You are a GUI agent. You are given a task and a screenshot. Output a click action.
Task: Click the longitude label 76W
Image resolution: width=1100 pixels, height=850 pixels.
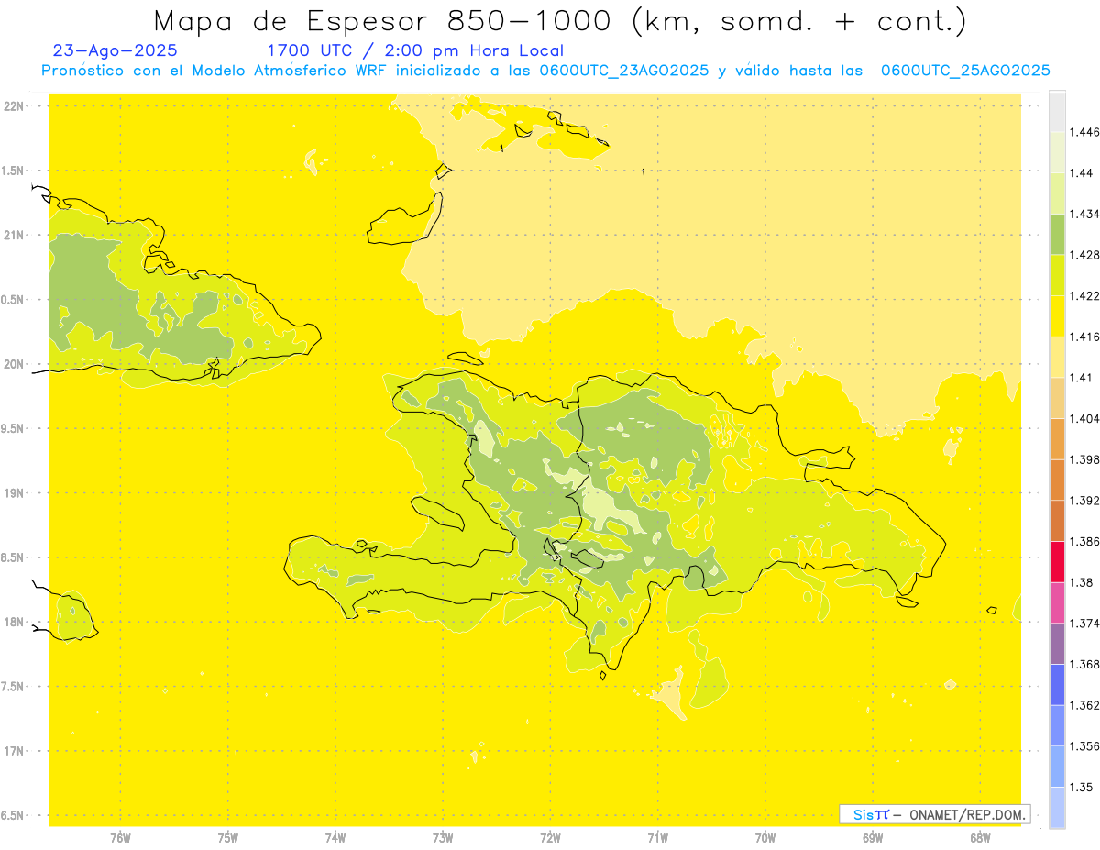(x=120, y=838)
